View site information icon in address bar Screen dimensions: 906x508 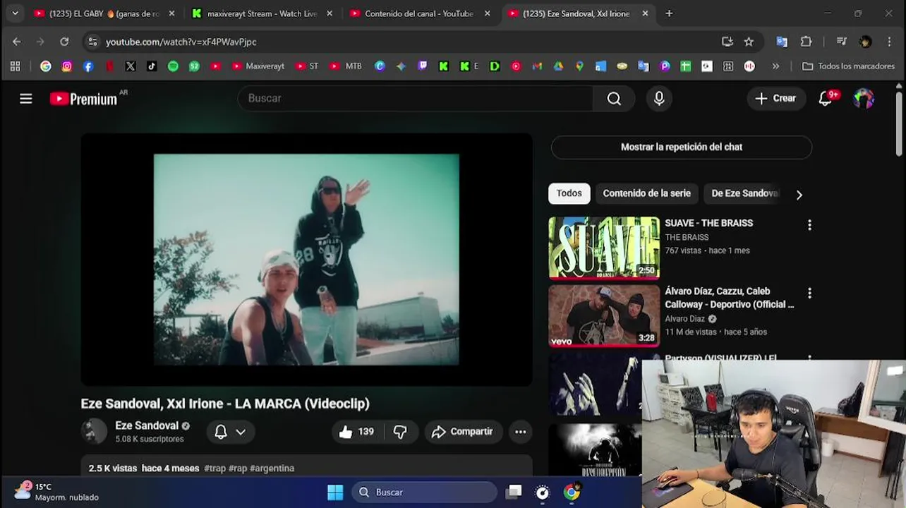click(92, 42)
